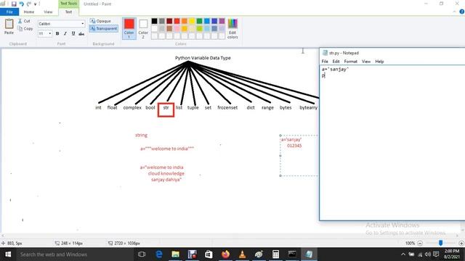Click the Redo icon in quick access toolbar

click(29, 4)
